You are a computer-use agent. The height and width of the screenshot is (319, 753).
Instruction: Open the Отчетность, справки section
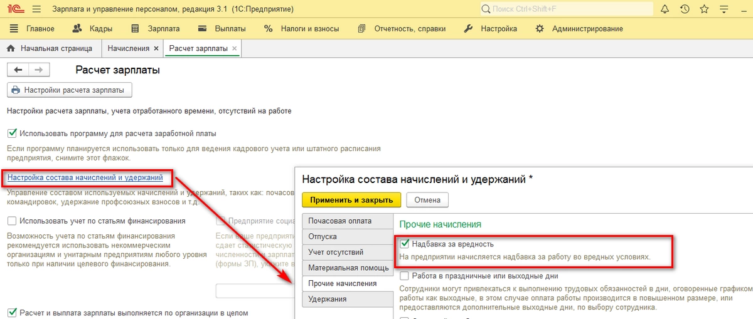pos(402,29)
